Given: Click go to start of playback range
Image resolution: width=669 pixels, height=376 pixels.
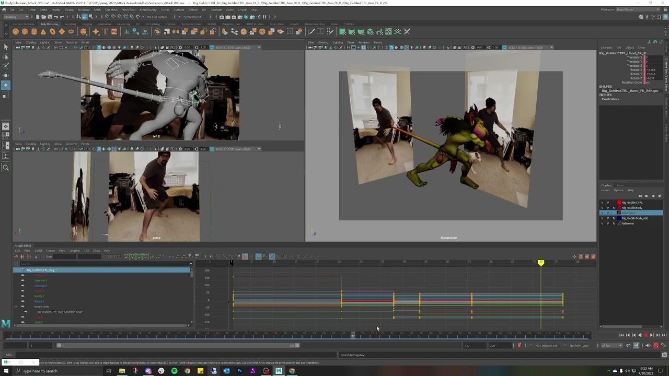Looking at the screenshot, I should click(621, 335).
